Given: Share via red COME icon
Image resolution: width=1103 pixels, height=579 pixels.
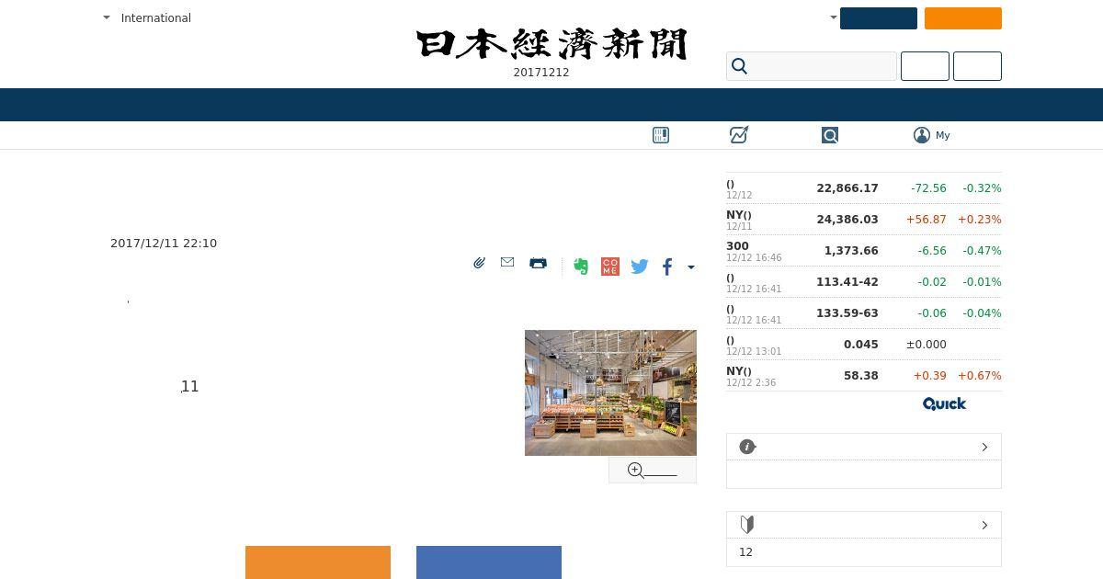Looking at the screenshot, I should (x=610, y=267).
